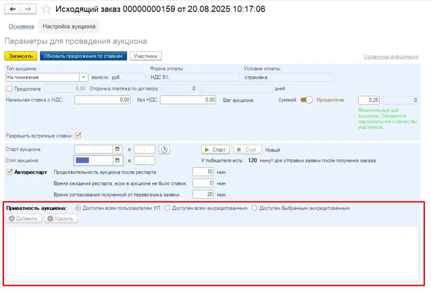The image size is (431, 292).
Task: Click Обновить предложения по ставкам button
Action: [83, 56]
